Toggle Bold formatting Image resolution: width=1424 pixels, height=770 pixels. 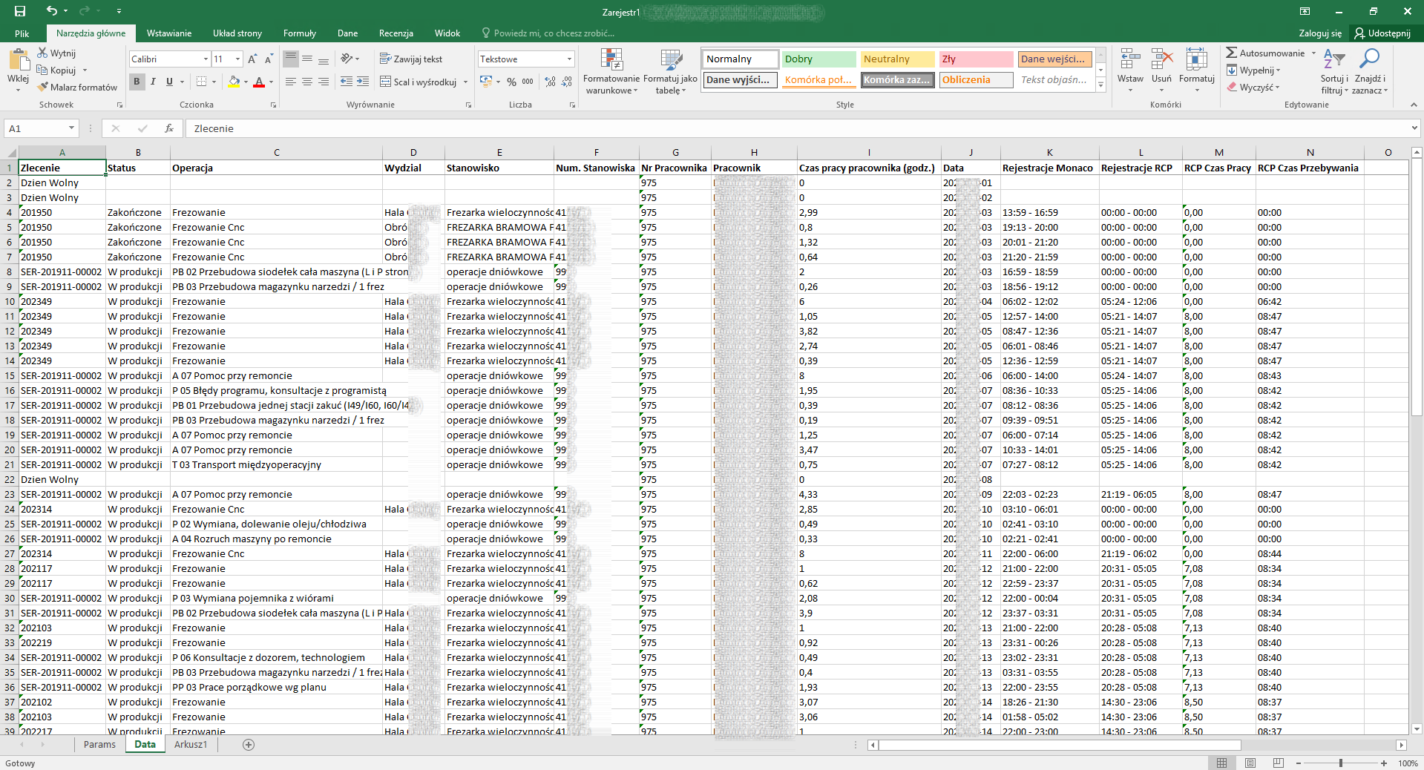point(137,82)
